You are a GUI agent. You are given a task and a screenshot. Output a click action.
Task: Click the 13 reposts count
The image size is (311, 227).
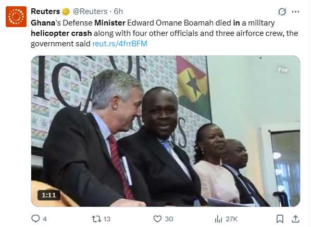107,219
